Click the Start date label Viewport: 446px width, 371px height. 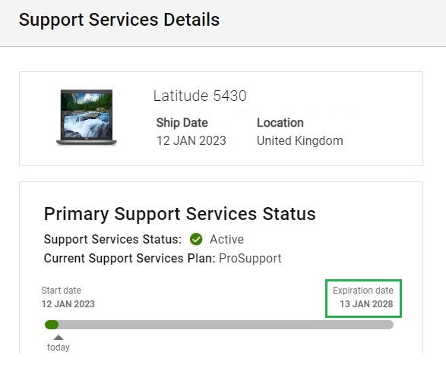pyautogui.click(x=61, y=291)
